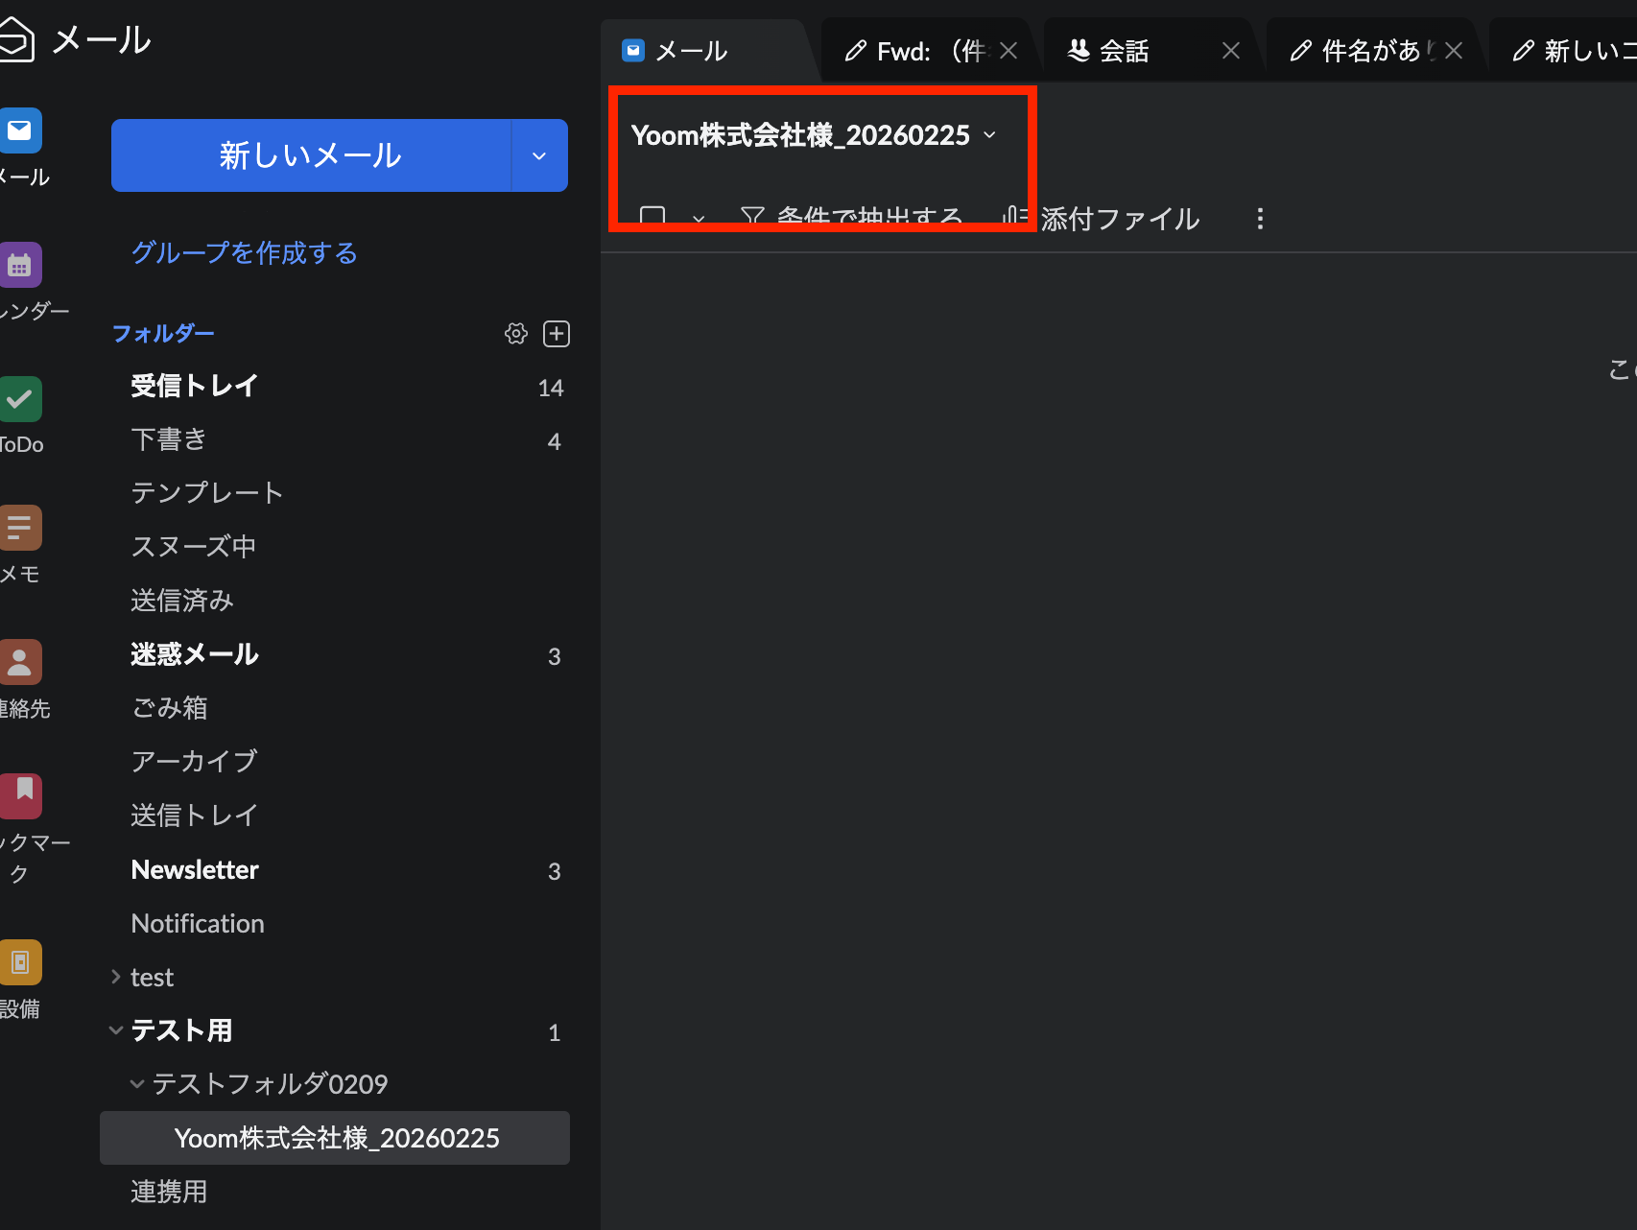Click the mail logo at top left
This screenshot has width=1637, height=1230.
click(x=16, y=40)
